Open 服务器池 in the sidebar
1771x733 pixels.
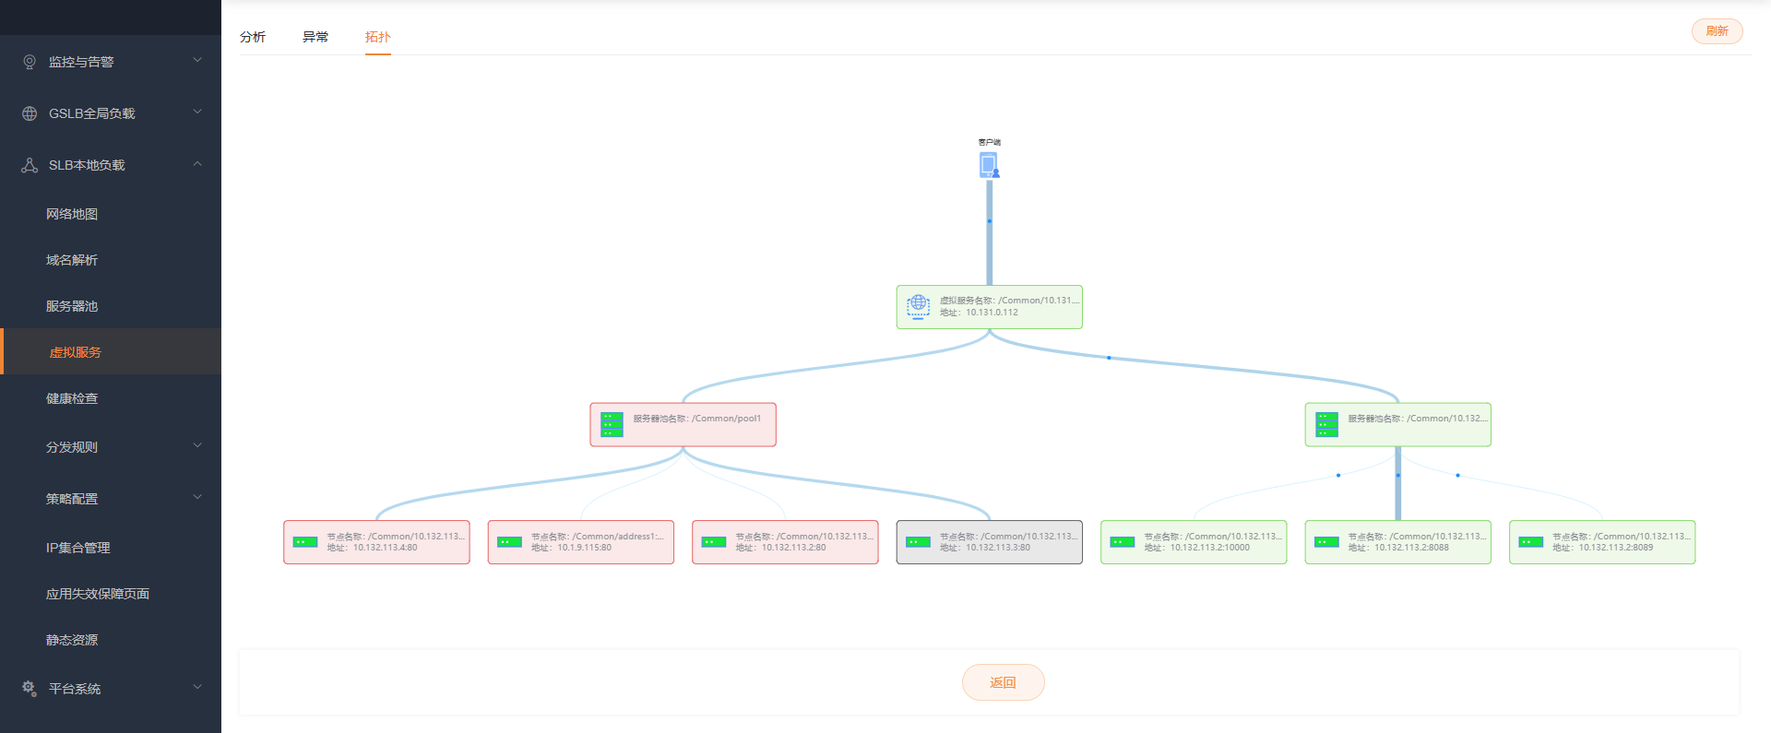pyautogui.click(x=72, y=306)
